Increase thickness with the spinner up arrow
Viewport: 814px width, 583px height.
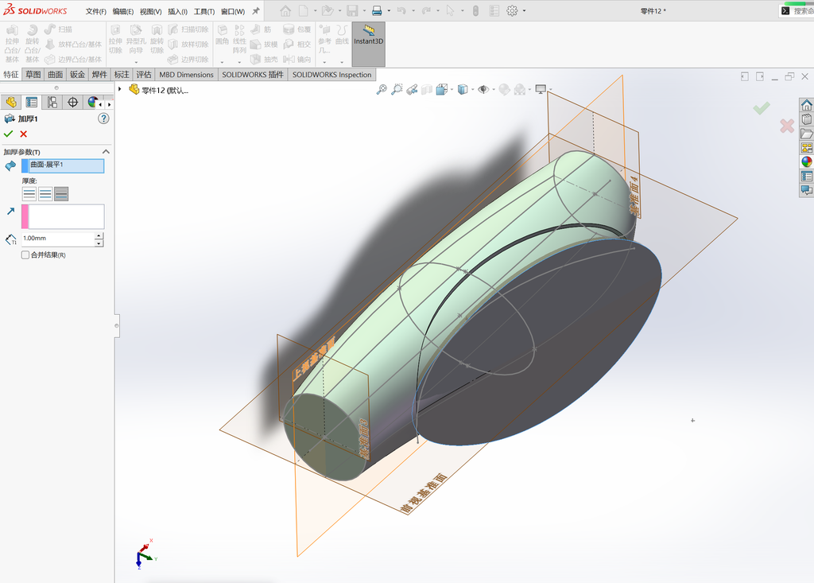click(99, 235)
